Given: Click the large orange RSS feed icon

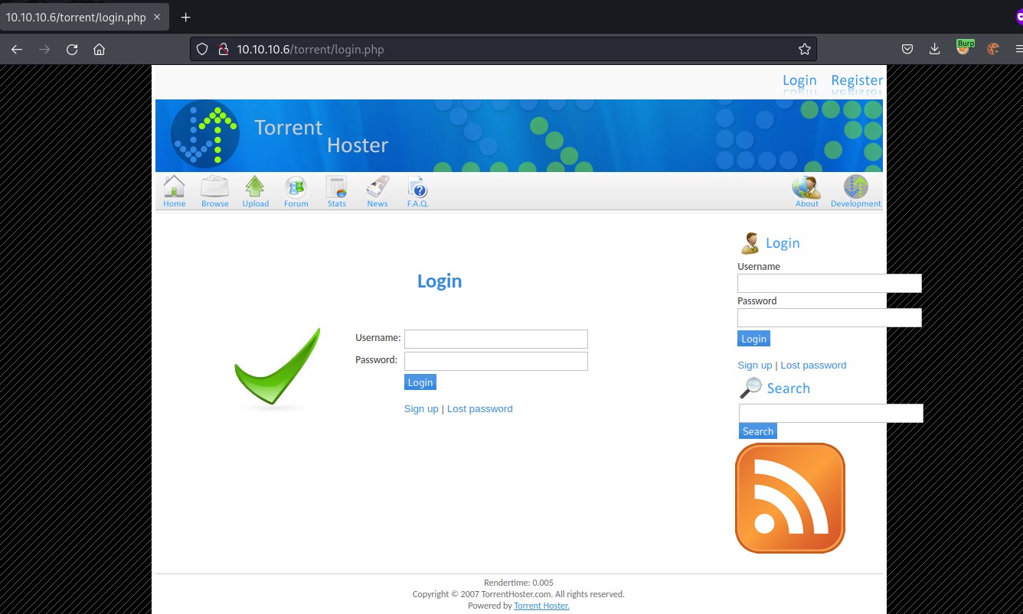Looking at the screenshot, I should tap(789, 498).
